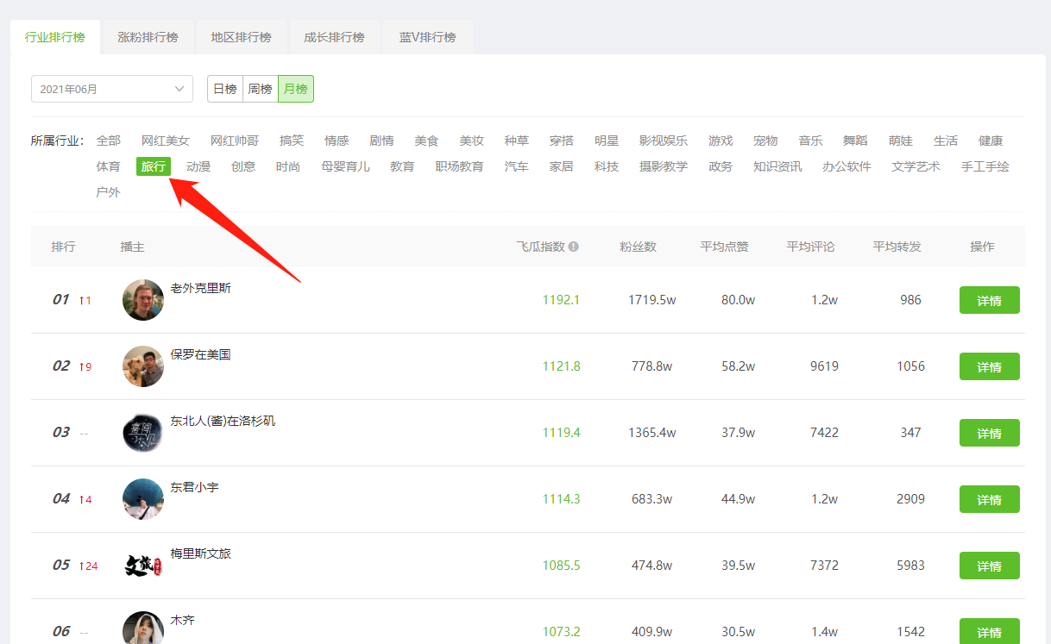Click the chevron arrow in the date selector
Image resolution: width=1051 pixels, height=644 pixels.
coord(179,89)
